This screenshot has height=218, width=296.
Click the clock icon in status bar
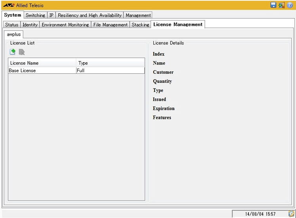coord(291,214)
